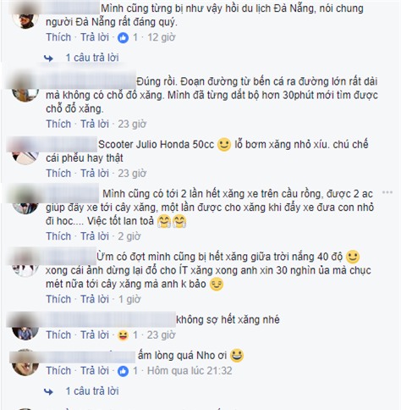
Task: Click the '1 giờ' timestamp
Action: 129,299
